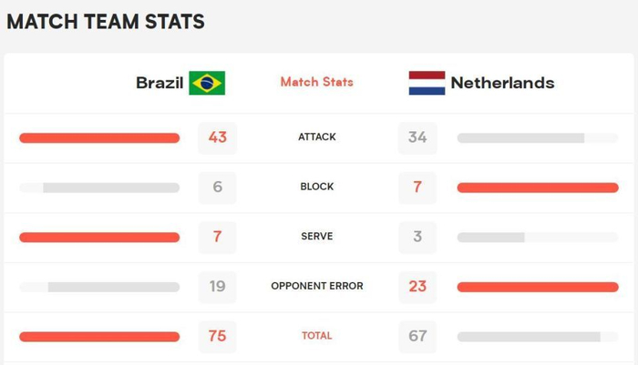
Task: Click the Netherlands flag icon
Action: pos(427,83)
